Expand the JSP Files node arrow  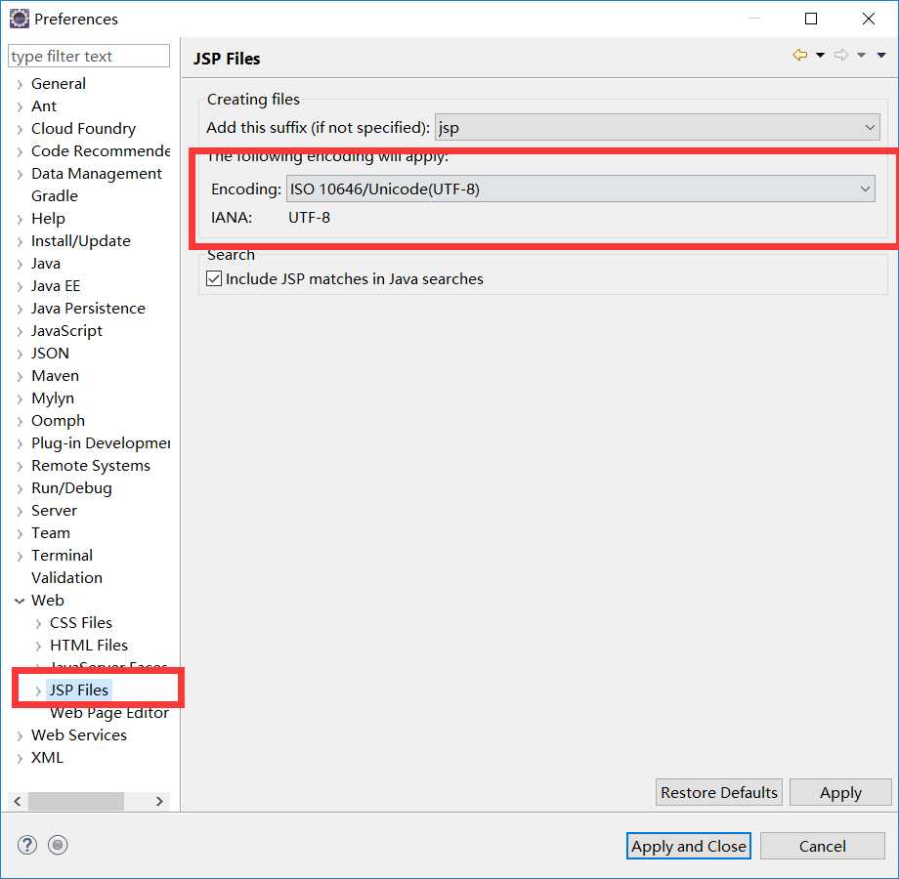point(38,691)
